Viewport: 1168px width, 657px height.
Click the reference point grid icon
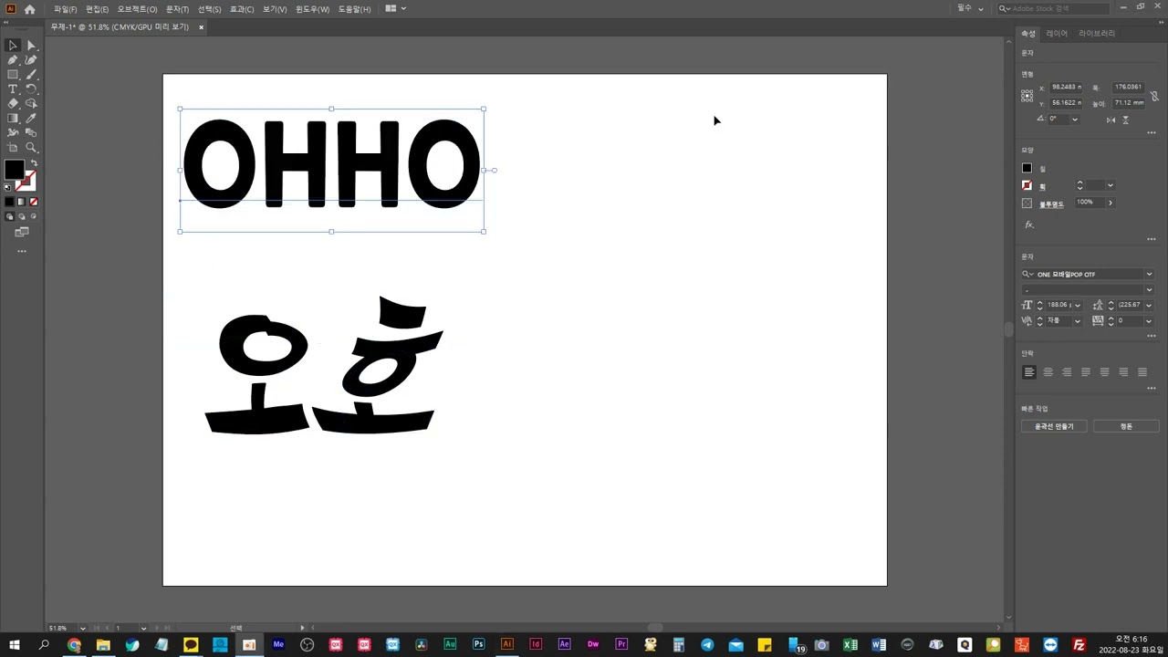point(1027,95)
